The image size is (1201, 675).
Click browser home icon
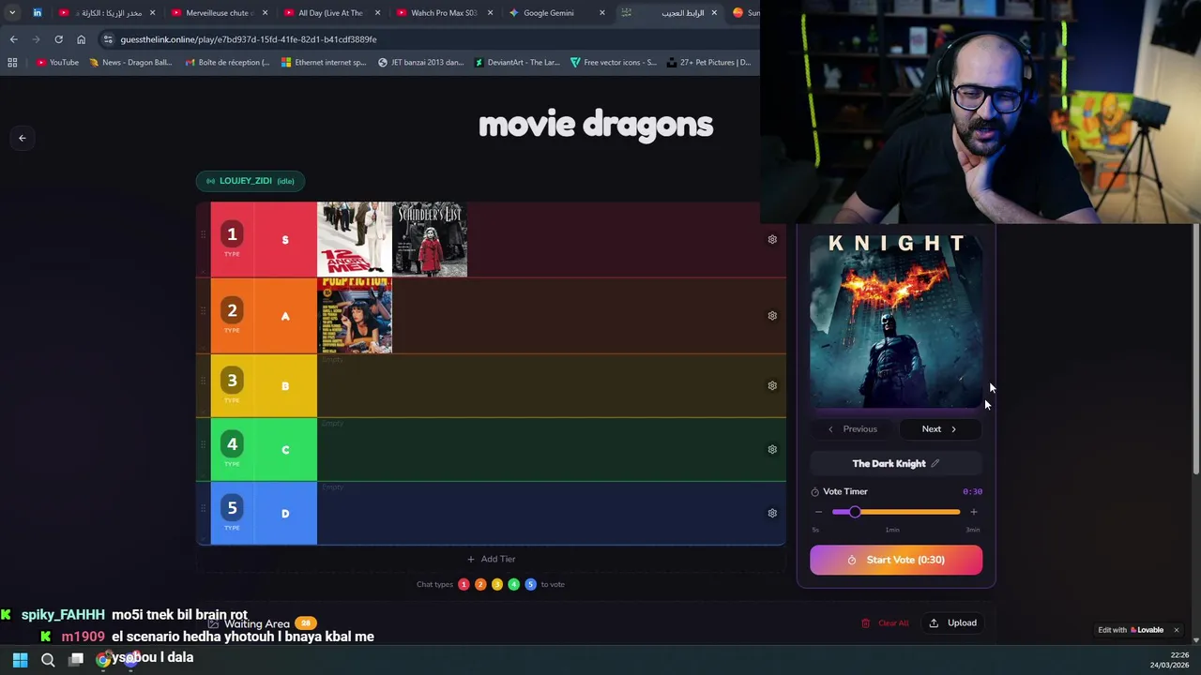pos(81,39)
